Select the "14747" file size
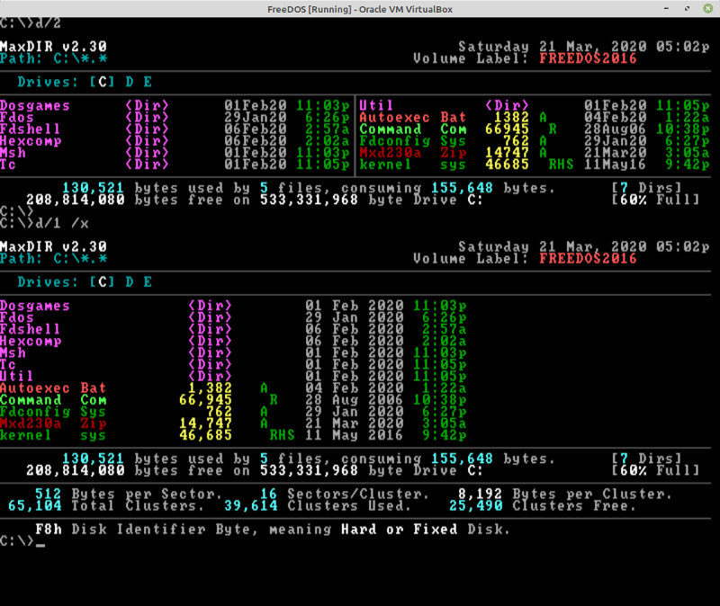This screenshot has height=606, width=720. coord(507,153)
